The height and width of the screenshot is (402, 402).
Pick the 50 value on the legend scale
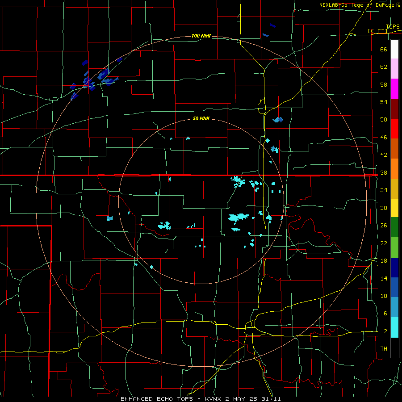click(384, 119)
